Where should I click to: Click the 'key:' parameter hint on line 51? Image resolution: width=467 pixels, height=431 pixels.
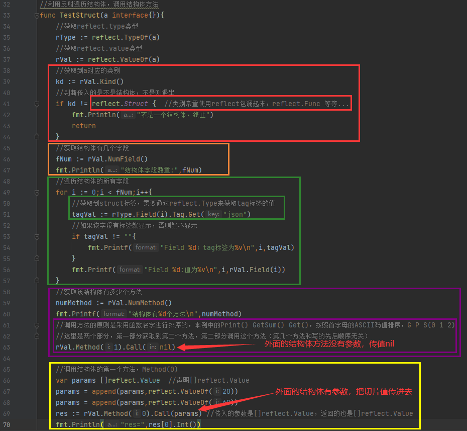(x=213, y=214)
